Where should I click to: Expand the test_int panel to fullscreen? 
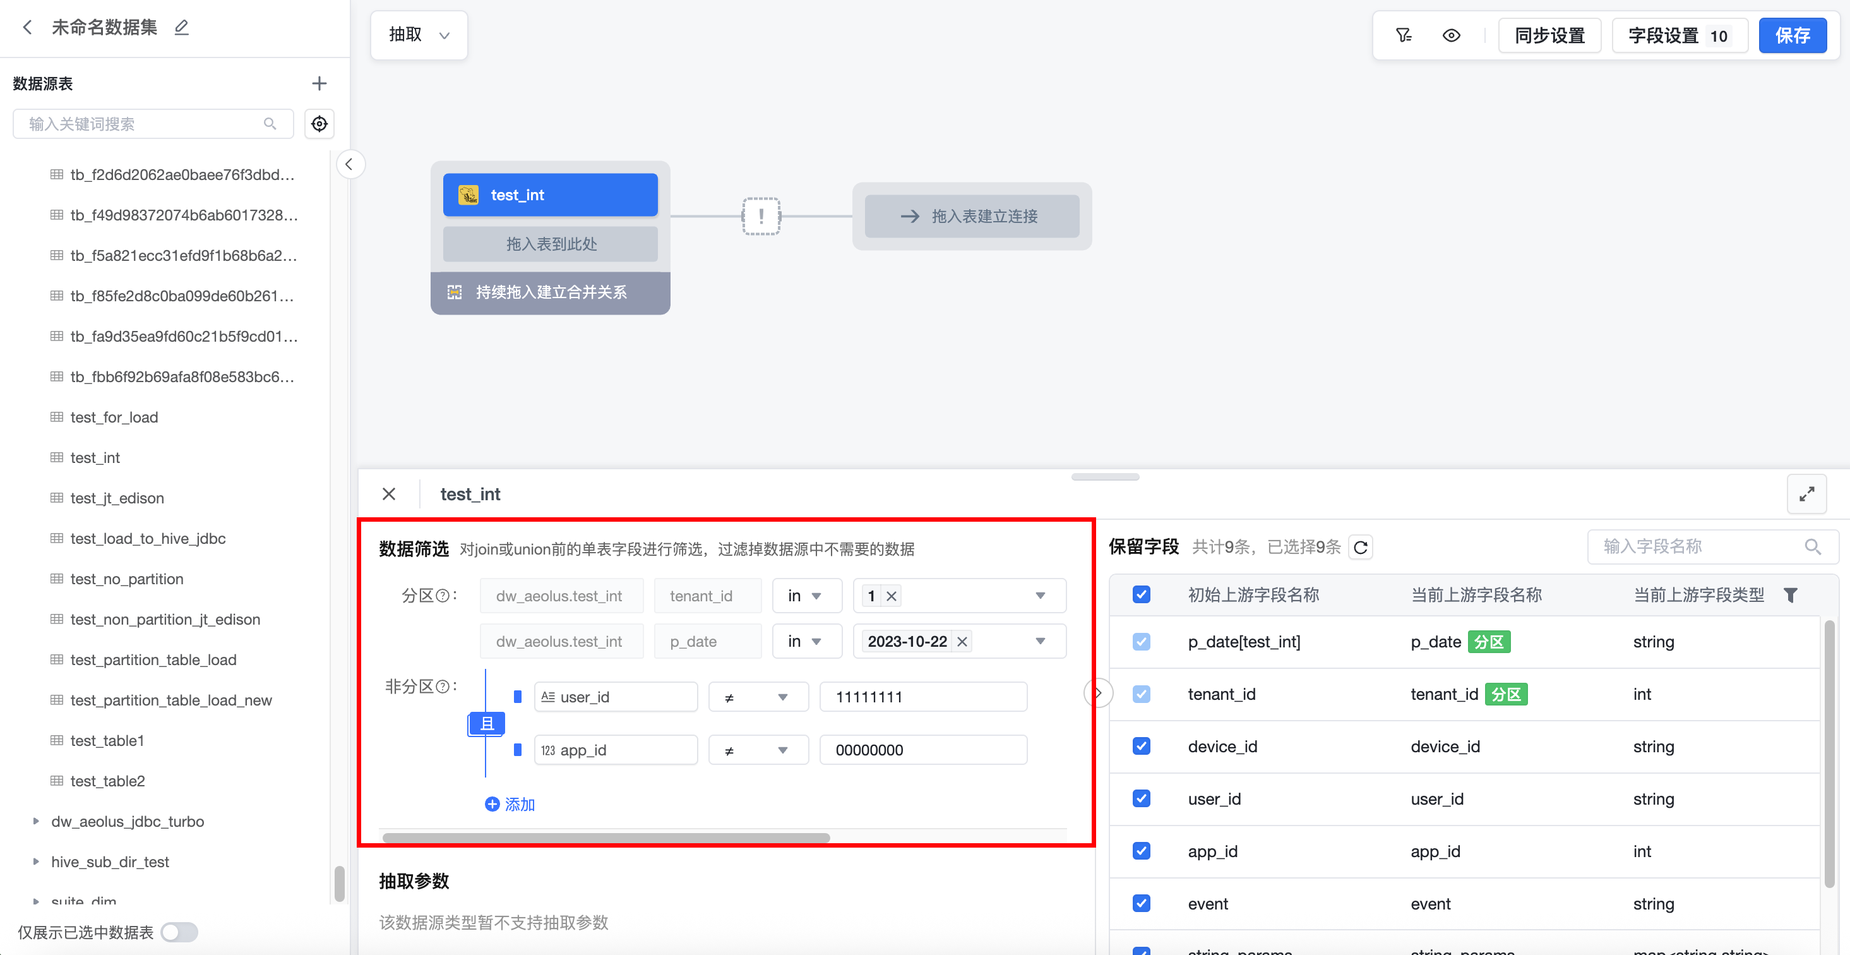pyautogui.click(x=1806, y=494)
